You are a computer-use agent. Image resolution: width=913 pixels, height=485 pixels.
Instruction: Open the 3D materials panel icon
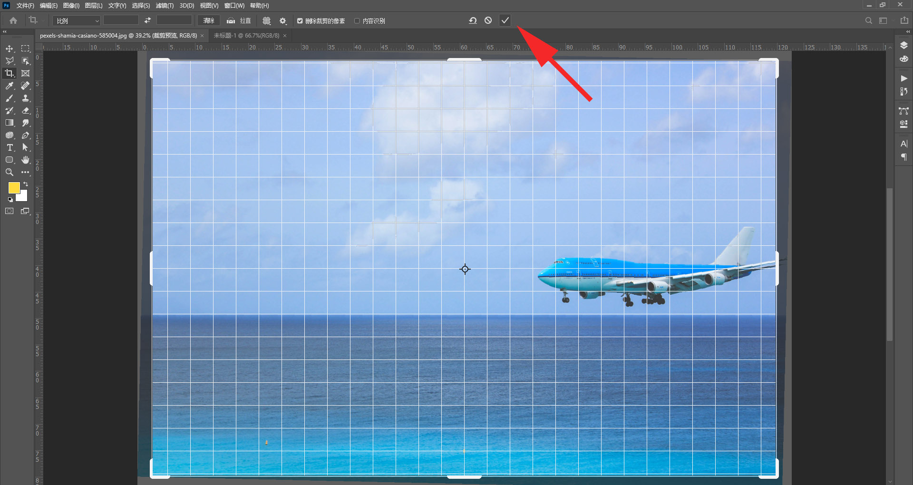[904, 124]
